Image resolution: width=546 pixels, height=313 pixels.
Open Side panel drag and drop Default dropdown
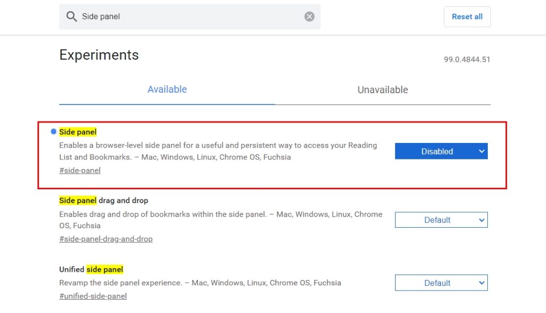pos(441,220)
